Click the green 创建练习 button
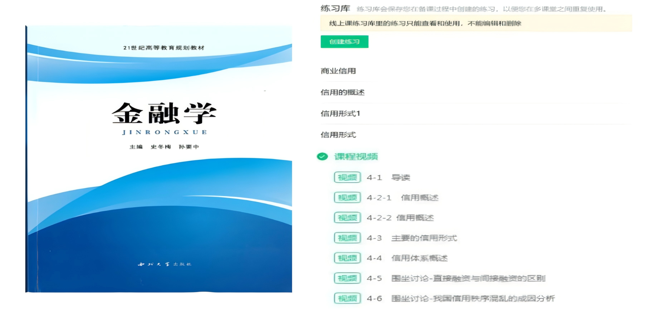The width and height of the screenshot is (664, 317). (x=344, y=42)
